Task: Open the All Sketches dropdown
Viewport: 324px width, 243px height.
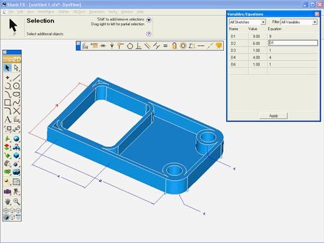Action: click(247, 22)
